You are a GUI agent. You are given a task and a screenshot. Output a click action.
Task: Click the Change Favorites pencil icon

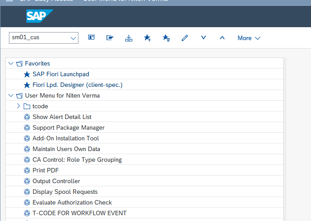[185, 38]
